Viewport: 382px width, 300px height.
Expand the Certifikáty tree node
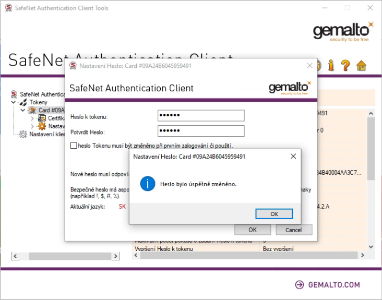[32, 118]
